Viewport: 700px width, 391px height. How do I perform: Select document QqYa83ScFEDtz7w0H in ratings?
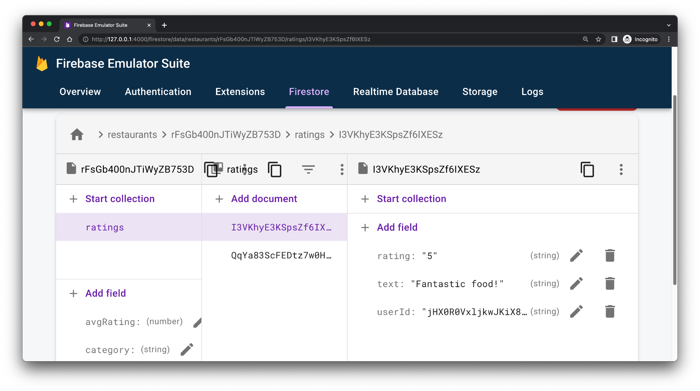point(281,255)
